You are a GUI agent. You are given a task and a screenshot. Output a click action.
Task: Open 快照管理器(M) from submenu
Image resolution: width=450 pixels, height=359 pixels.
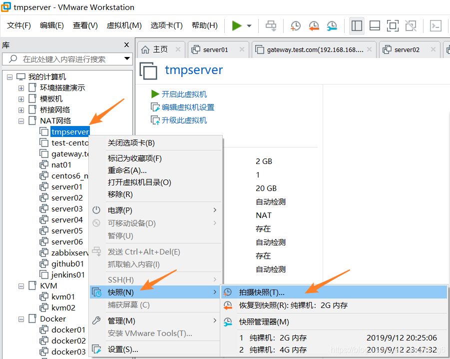pyautogui.click(x=334, y=322)
